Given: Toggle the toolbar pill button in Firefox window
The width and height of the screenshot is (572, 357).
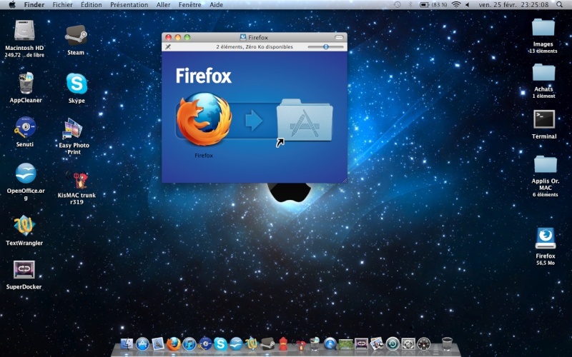Looking at the screenshot, I should pyautogui.click(x=339, y=37).
